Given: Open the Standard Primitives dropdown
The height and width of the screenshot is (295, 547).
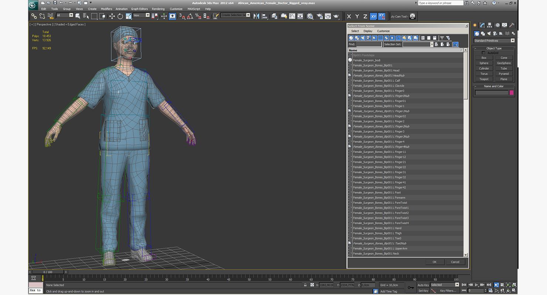Looking at the screenshot, I should (x=494, y=41).
